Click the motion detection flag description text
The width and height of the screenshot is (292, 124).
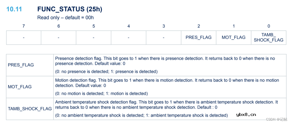(x=167, y=83)
